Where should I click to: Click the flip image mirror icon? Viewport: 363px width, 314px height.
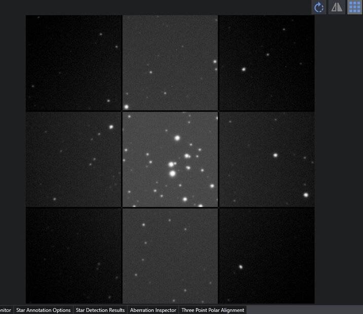click(337, 7)
